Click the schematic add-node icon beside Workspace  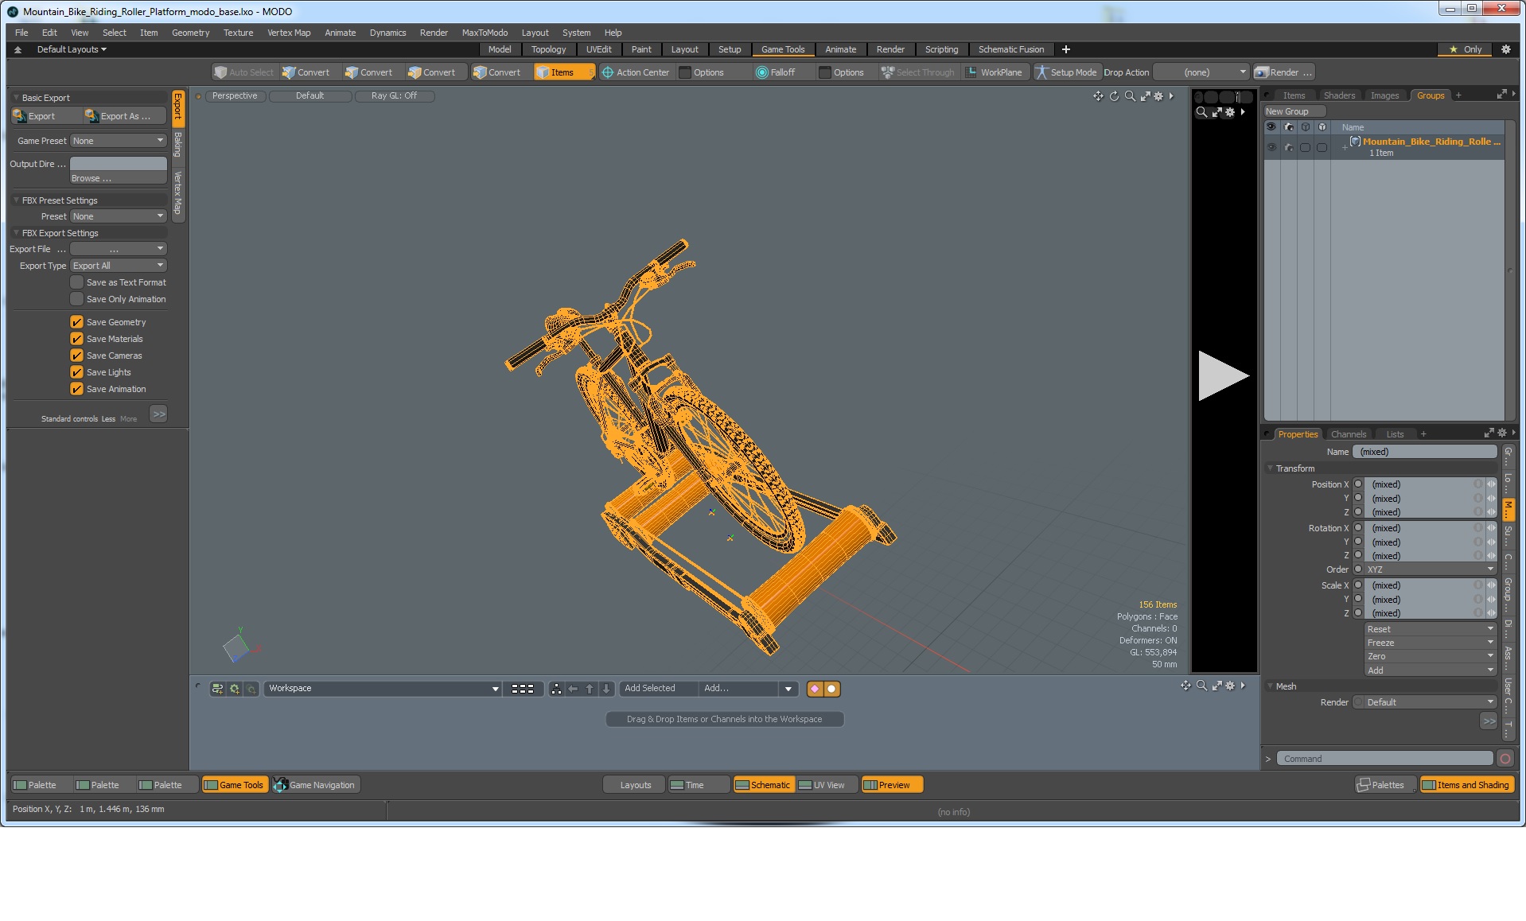coord(217,689)
